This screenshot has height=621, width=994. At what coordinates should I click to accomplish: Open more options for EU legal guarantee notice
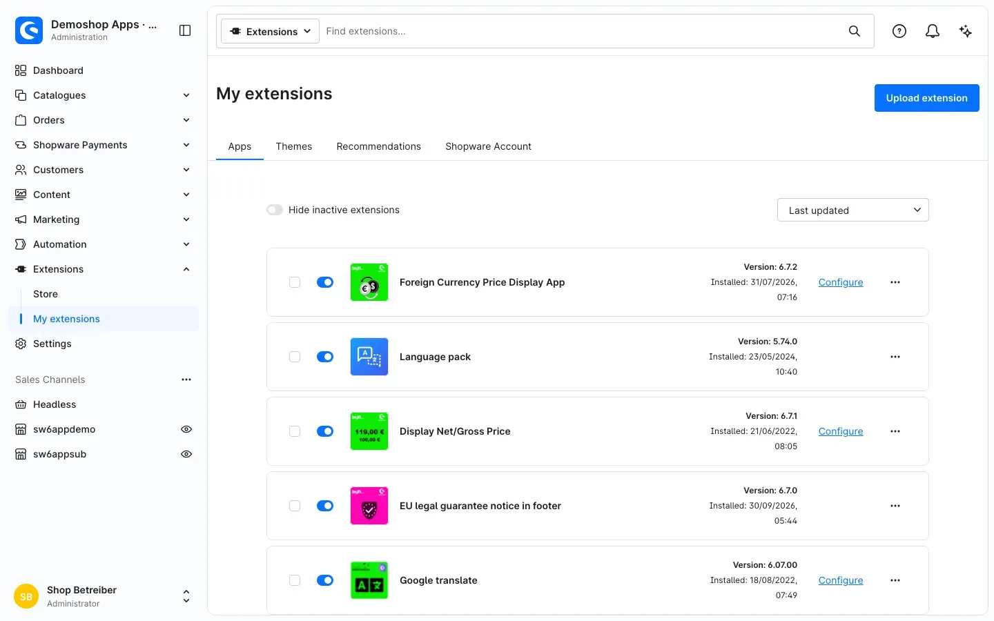[x=895, y=506]
